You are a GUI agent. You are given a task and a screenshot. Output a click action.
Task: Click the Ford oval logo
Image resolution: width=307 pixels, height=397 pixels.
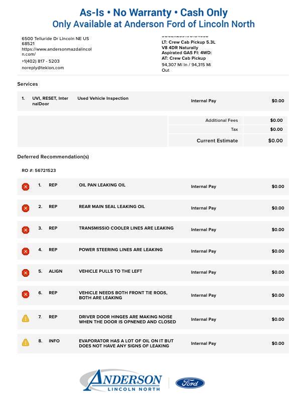pos(190,383)
